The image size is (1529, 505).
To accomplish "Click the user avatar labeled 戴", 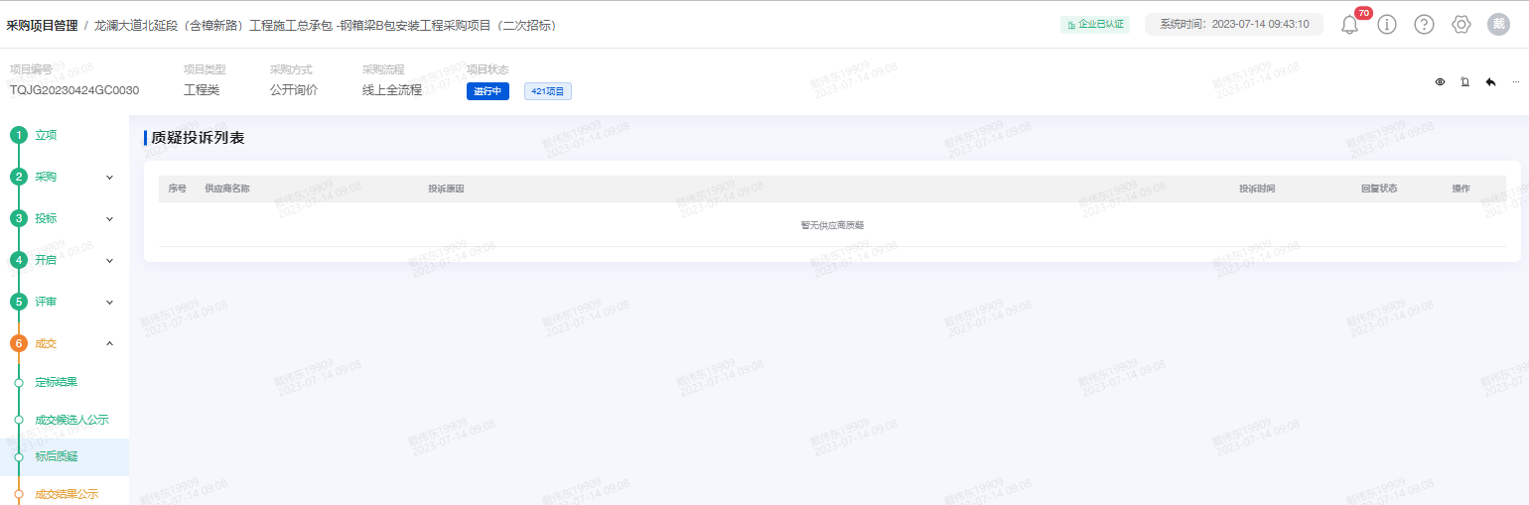I will 1498,25.
